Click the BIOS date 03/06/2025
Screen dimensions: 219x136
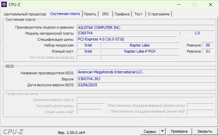click(x=146, y=85)
